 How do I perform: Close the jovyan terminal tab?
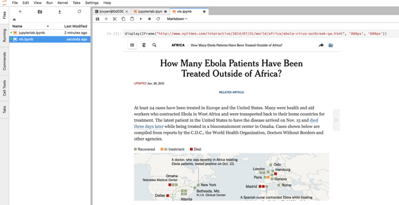(x=126, y=11)
